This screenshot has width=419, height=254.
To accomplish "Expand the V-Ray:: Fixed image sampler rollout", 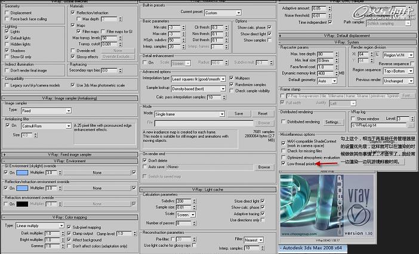I will pos(70,154).
